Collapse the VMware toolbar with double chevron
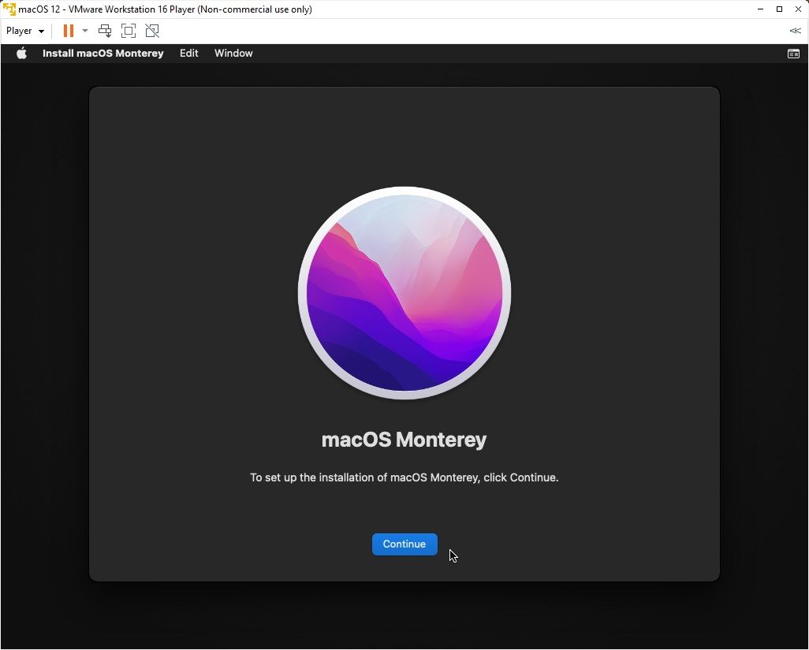 795,31
